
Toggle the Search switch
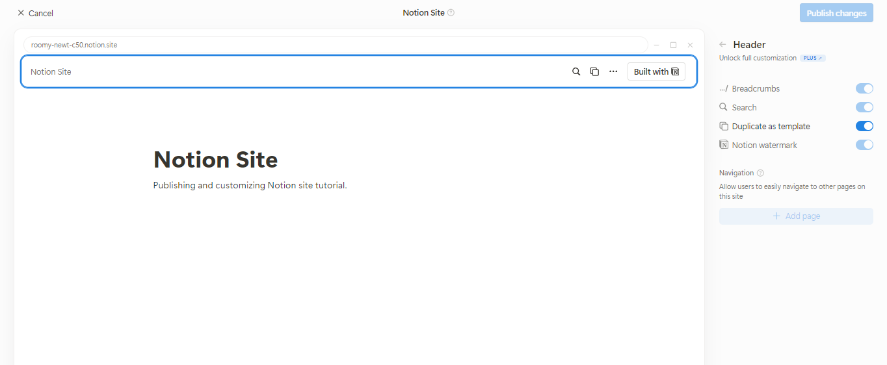click(864, 107)
